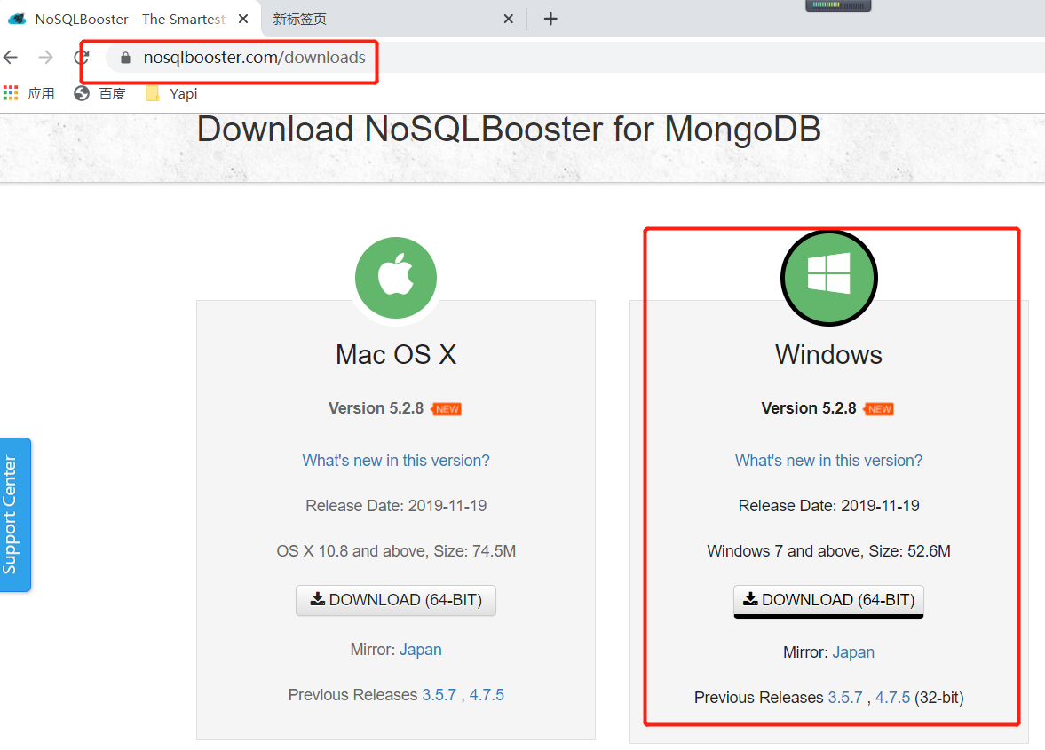This screenshot has width=1045, height=750.
Task: Click the green Windows logo icon
Action: coord(829,278)
